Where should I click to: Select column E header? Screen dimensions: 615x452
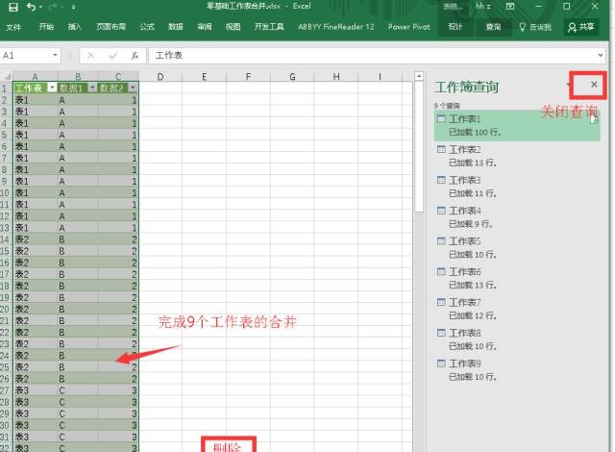(x=206, y=76)
